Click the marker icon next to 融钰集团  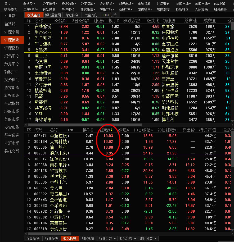[69, 194]
